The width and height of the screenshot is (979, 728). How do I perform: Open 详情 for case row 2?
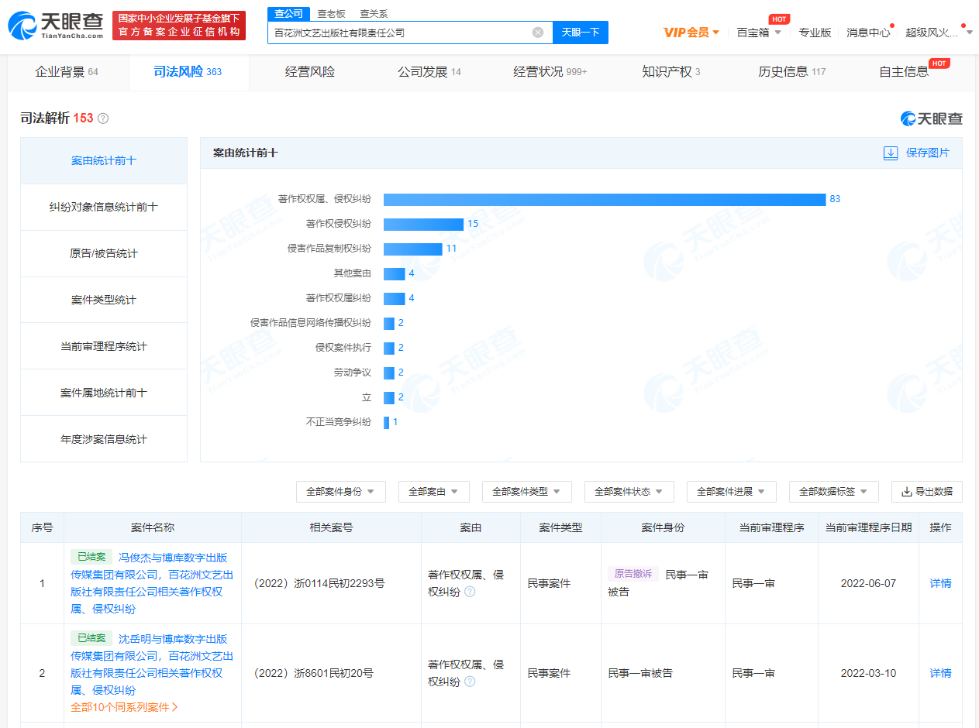940,673
